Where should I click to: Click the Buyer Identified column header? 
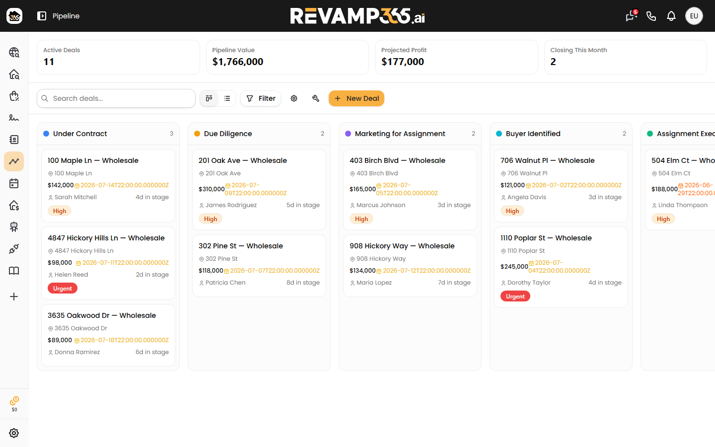(x=561, y=134)
